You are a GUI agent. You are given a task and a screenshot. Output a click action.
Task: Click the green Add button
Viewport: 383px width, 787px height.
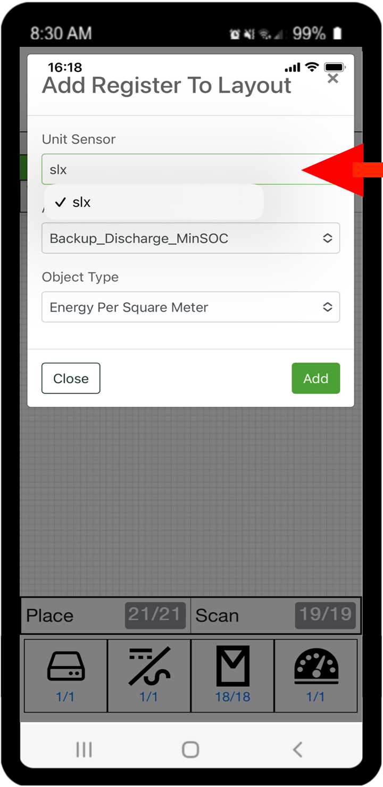click(315, 378)
